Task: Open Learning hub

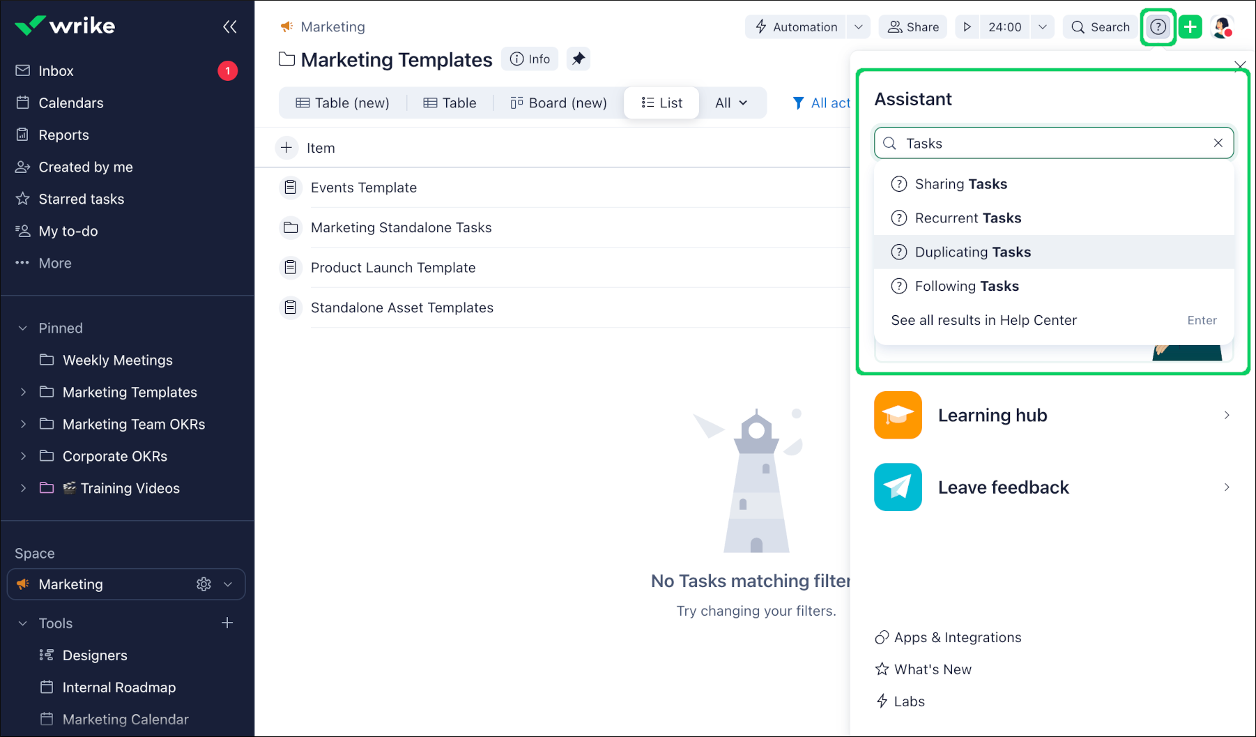Action: coord(1053,416)
